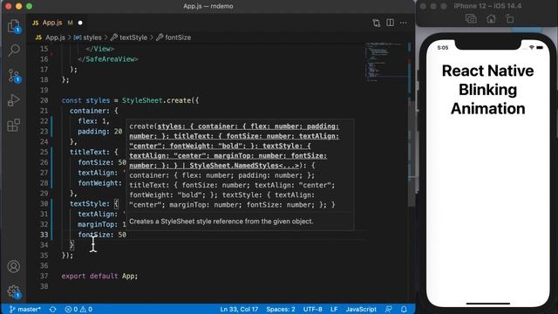The image size is (558, 314).
Task: Click the feedback icon in status bar
Action: (x=389, y=309)
